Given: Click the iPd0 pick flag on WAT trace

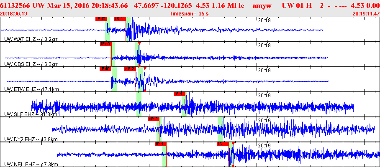Looking at the screenshot, I should click(101, 19).
